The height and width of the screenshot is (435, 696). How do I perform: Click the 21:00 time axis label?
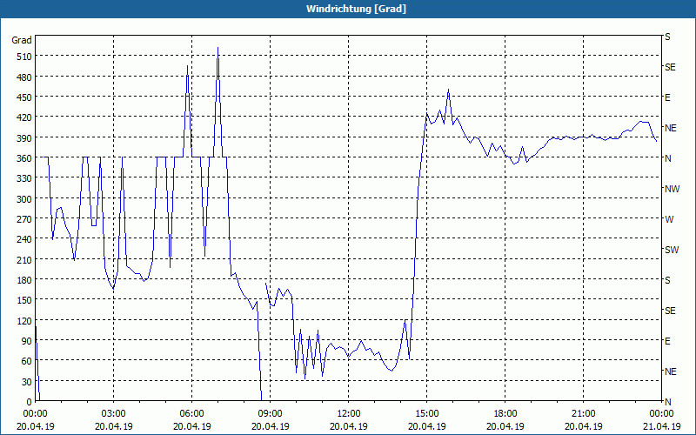[583, 414]
